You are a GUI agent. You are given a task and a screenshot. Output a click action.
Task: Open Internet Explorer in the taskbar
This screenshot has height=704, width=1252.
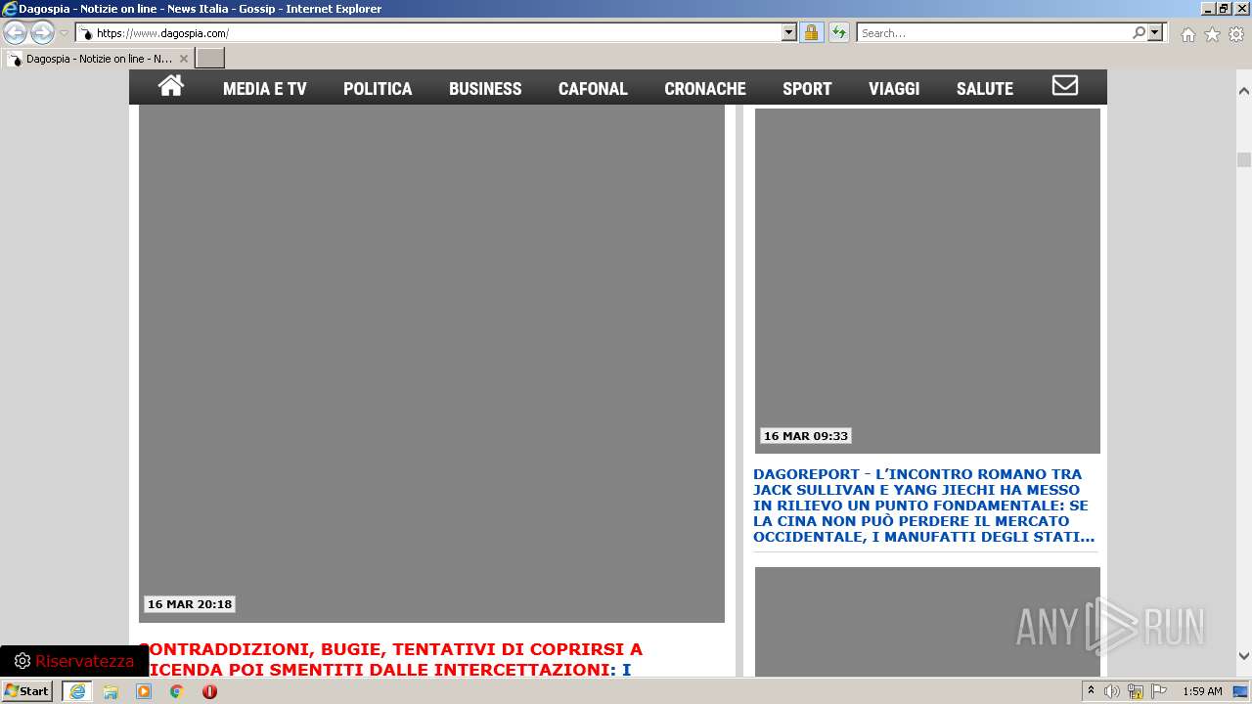[x=77, y=691]
